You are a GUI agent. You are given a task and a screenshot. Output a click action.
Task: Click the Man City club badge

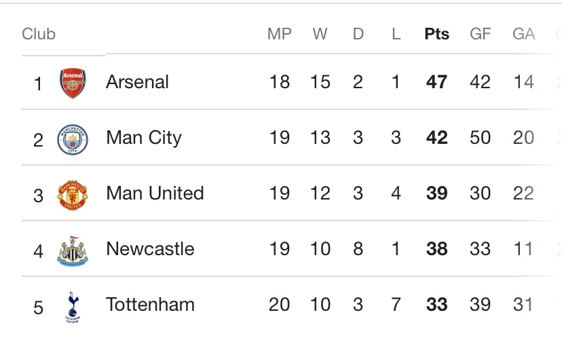click(72, 139)
